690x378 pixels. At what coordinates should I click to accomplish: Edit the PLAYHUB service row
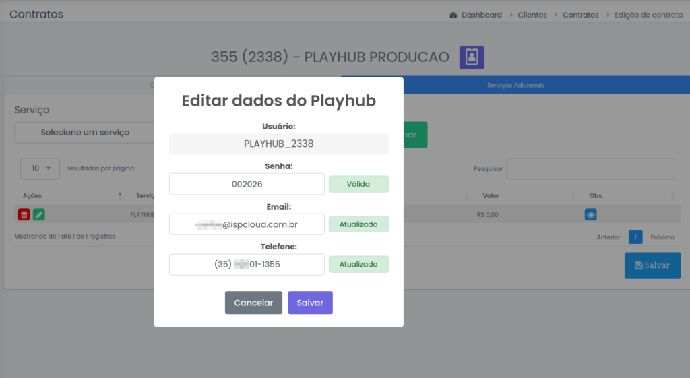tap(38, 215)
